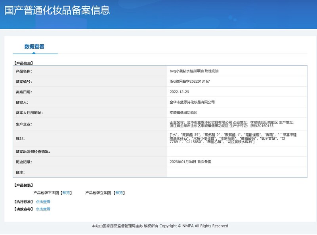
Task: Click the 备案编号 label cell
Action: 90,81
